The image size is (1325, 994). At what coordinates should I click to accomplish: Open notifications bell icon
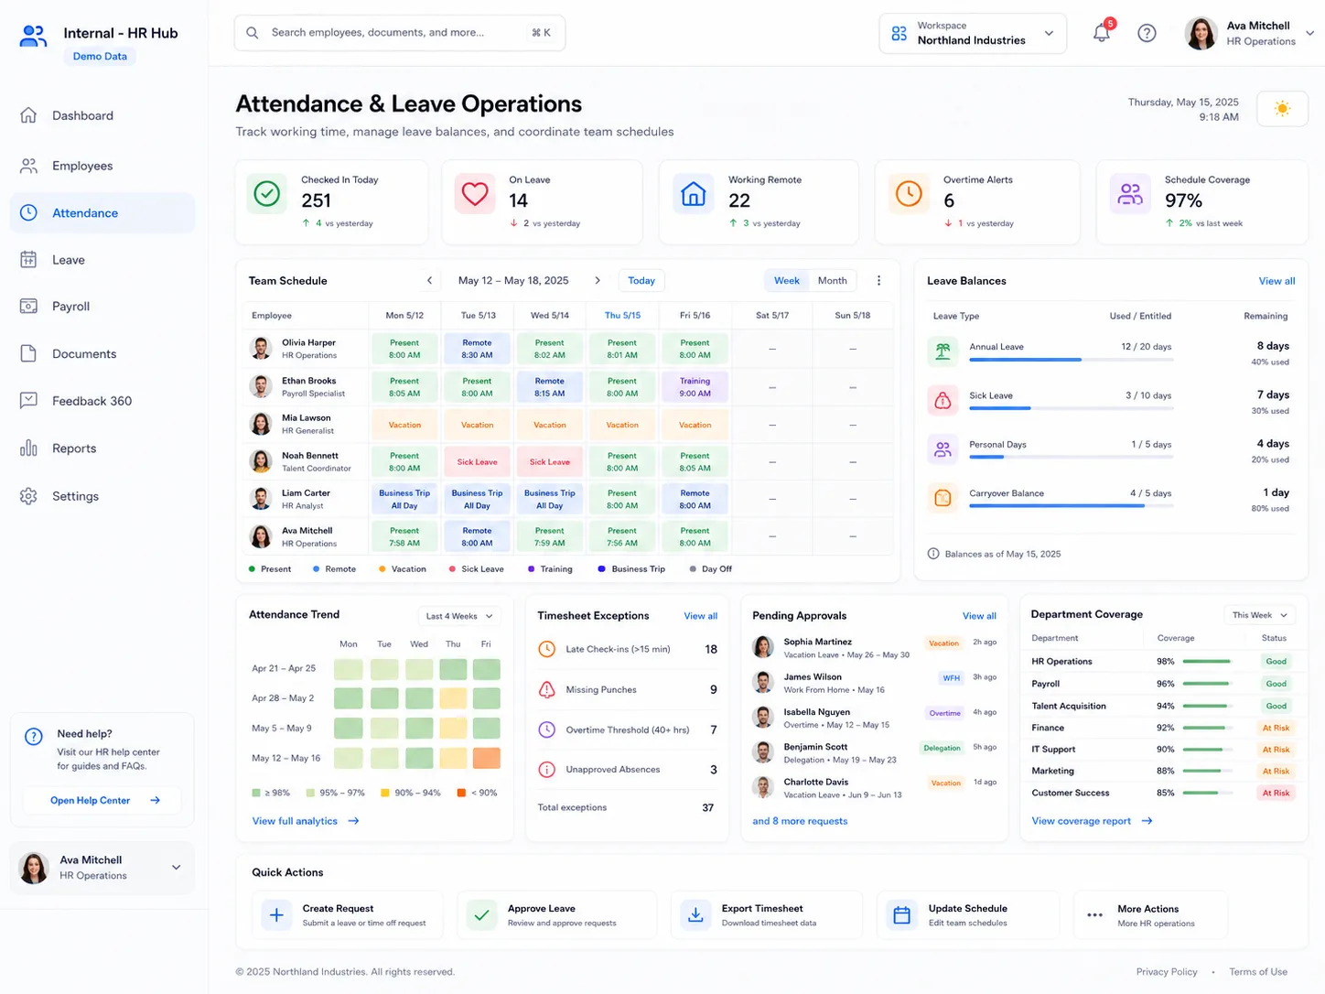point(1102,34)
